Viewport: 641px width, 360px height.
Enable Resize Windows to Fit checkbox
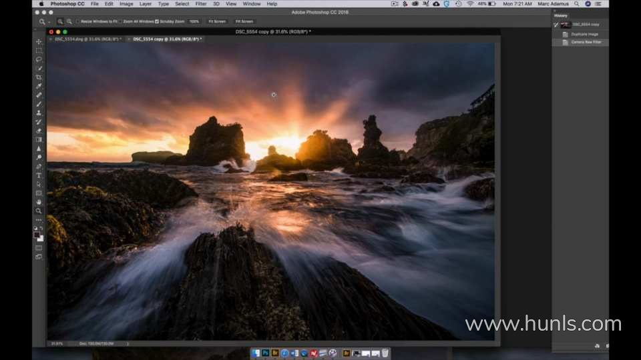77,21
